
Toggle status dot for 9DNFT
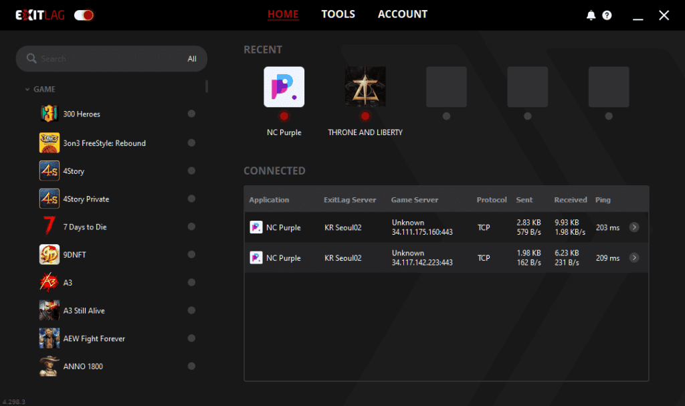click(x=191, y=254)
